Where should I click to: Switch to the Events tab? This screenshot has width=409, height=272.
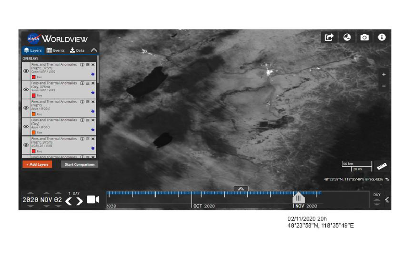(x=55, y=50)
